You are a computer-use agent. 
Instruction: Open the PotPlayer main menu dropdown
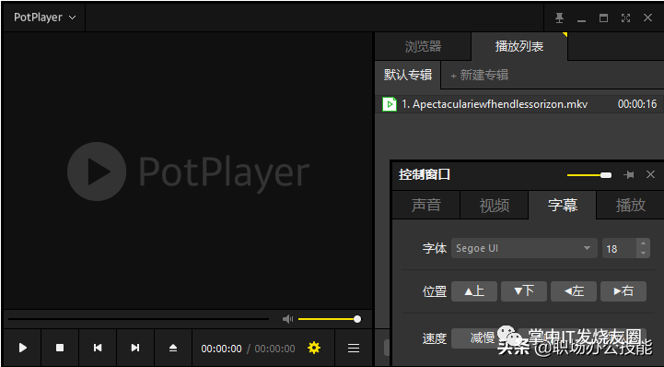pyautogui.click(x=44, y=18)
